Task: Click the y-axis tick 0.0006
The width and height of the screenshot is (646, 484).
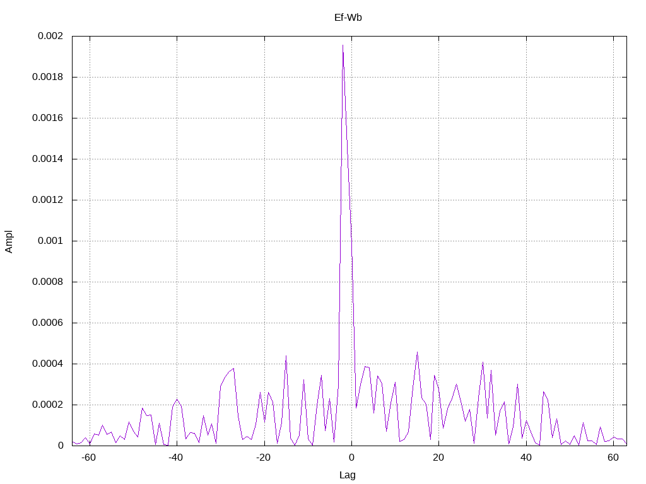Action: [48, 323]
